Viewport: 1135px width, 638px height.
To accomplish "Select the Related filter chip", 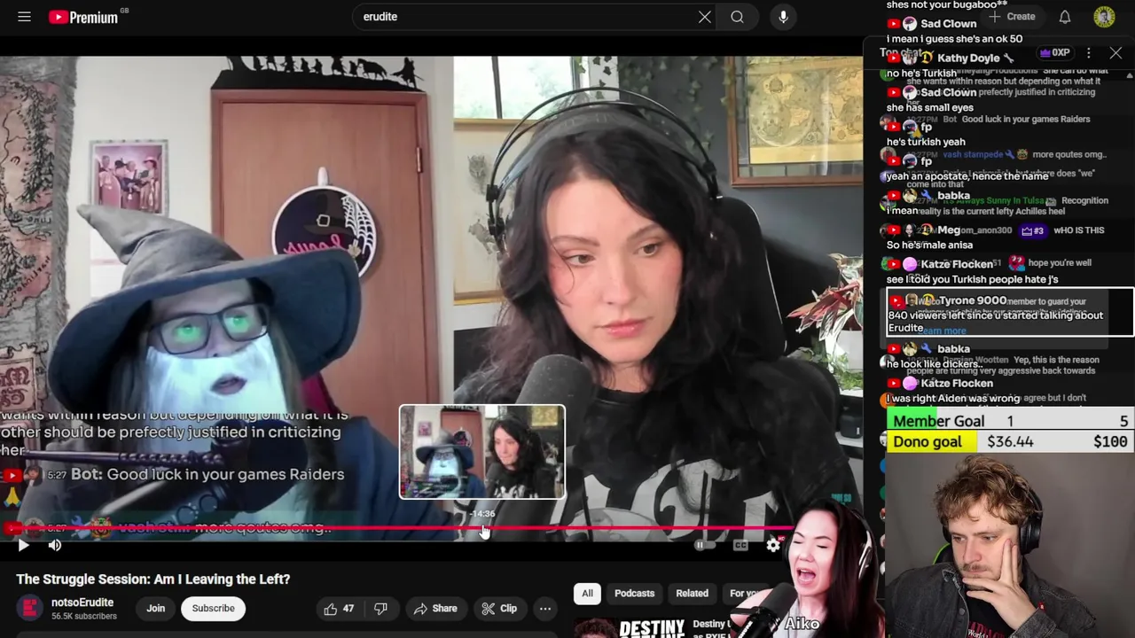I will (692, 593).
